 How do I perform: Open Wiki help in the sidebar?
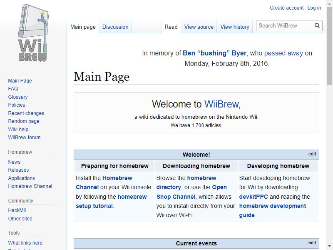(x=18, y=130)
